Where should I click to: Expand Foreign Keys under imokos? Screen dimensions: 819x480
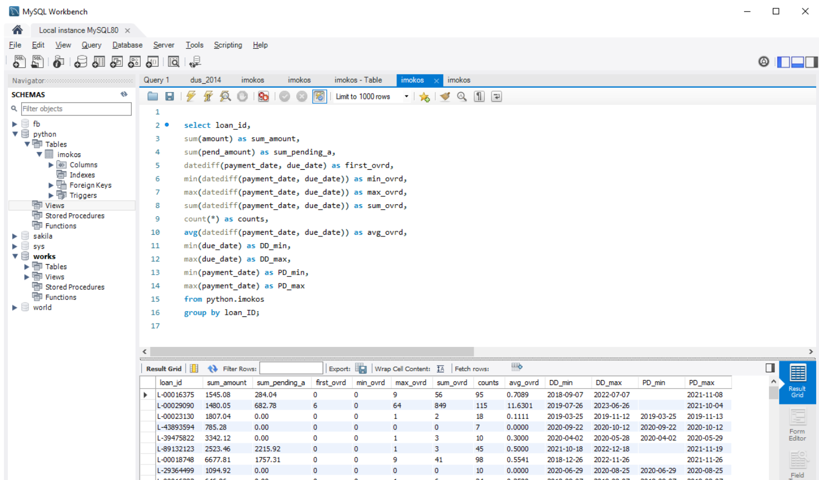click(51, 185)
